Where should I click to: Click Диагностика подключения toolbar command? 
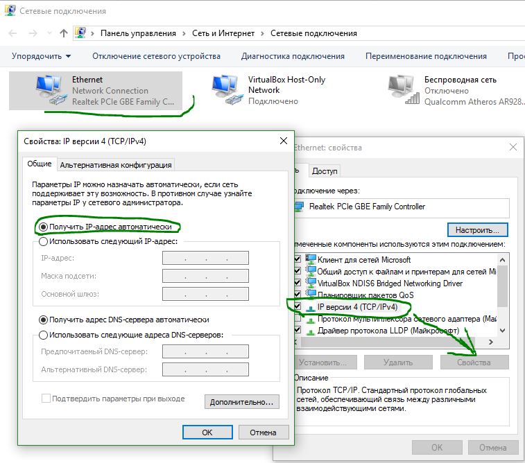(x=293, y=56)
